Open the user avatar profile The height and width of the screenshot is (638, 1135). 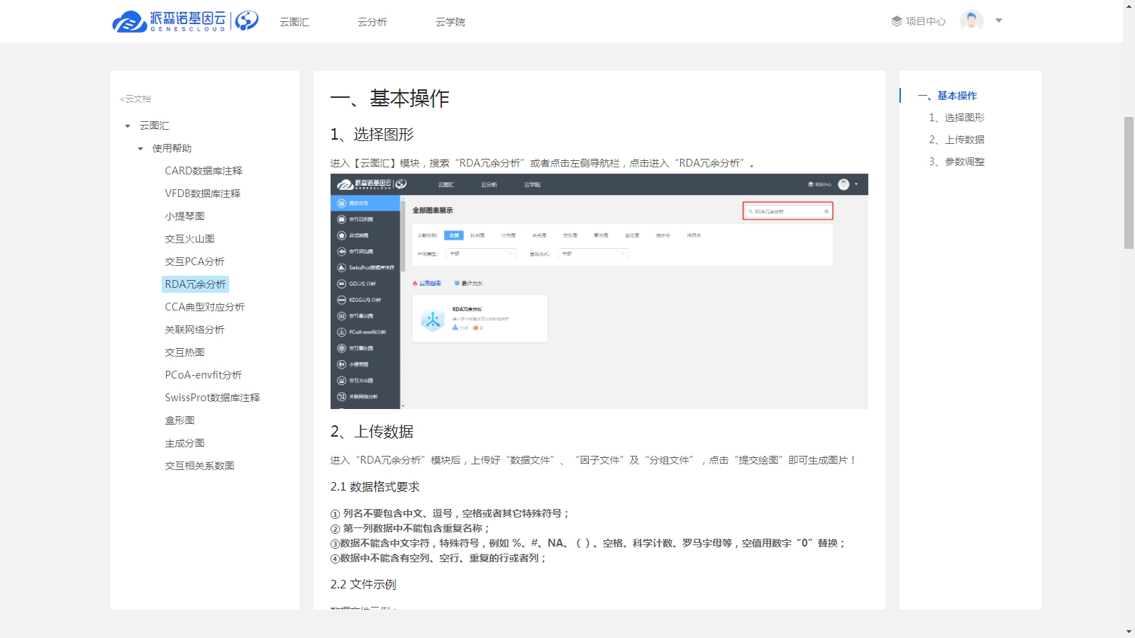972,21
